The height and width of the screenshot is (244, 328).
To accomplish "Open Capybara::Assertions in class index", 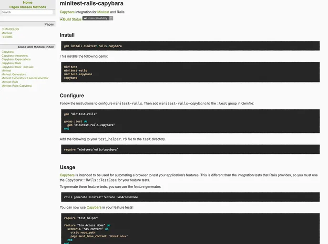I will (15, 56).
